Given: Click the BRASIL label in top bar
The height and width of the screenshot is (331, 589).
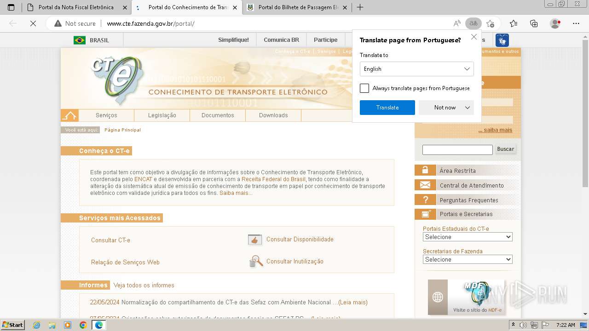Looking at the screenshot, I should 99,40.
